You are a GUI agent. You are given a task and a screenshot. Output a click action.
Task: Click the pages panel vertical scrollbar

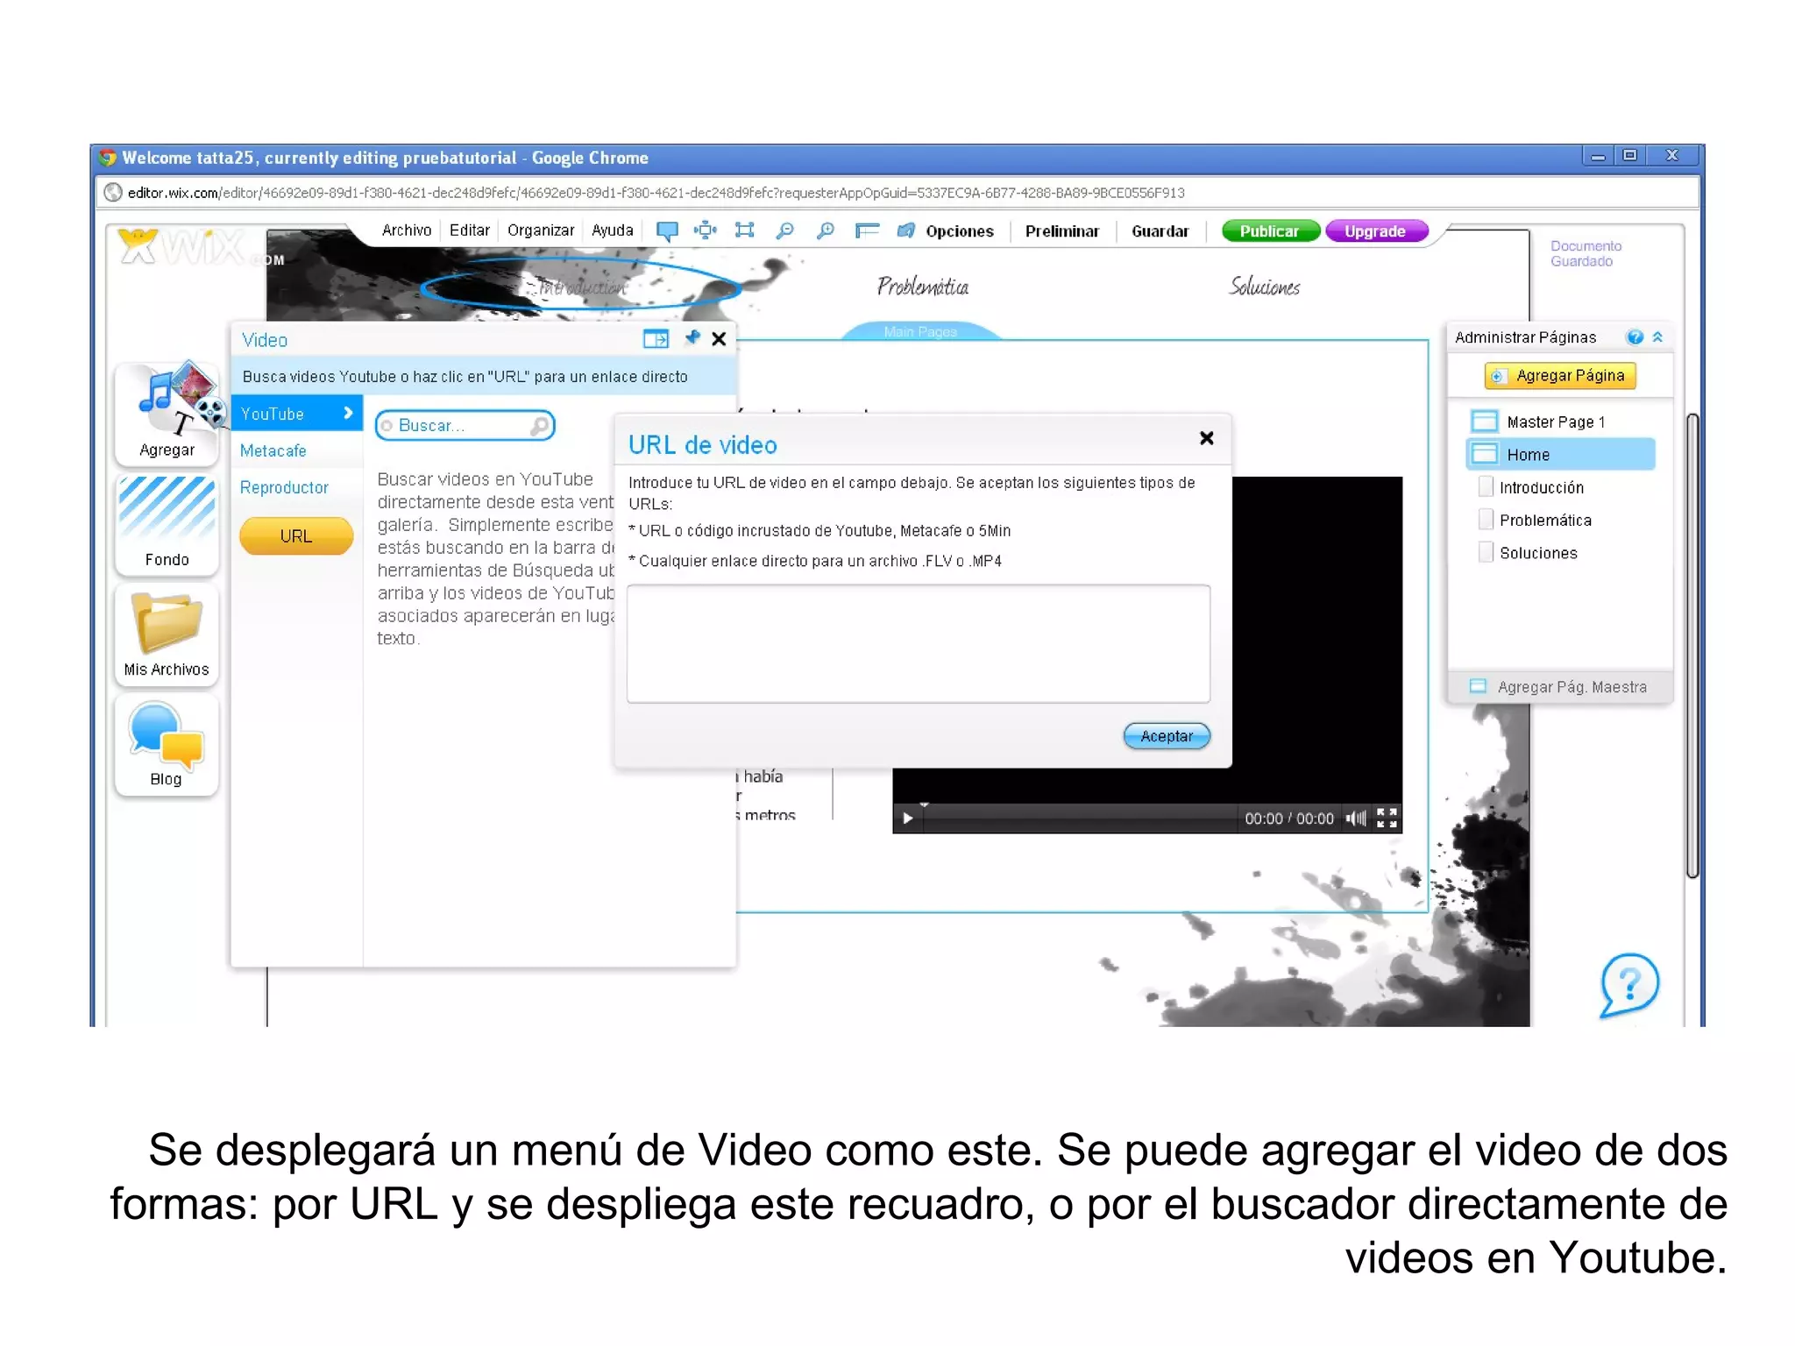[x=1692, y=644]
